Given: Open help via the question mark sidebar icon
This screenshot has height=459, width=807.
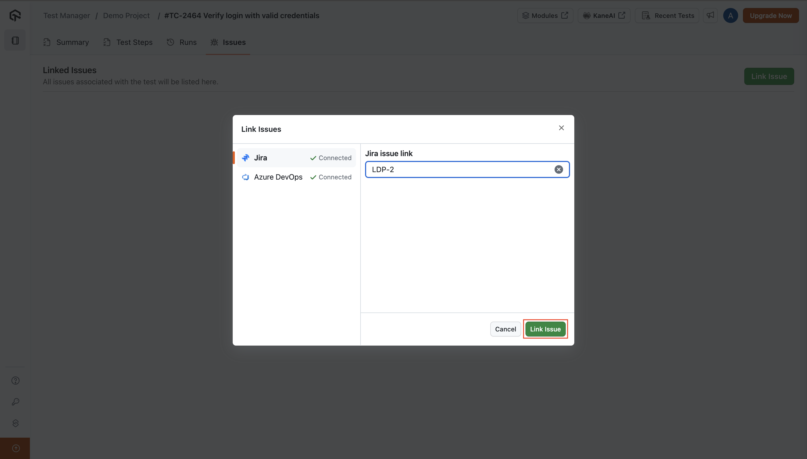Looking at the screenshot, I should click(x=15, y=380).
